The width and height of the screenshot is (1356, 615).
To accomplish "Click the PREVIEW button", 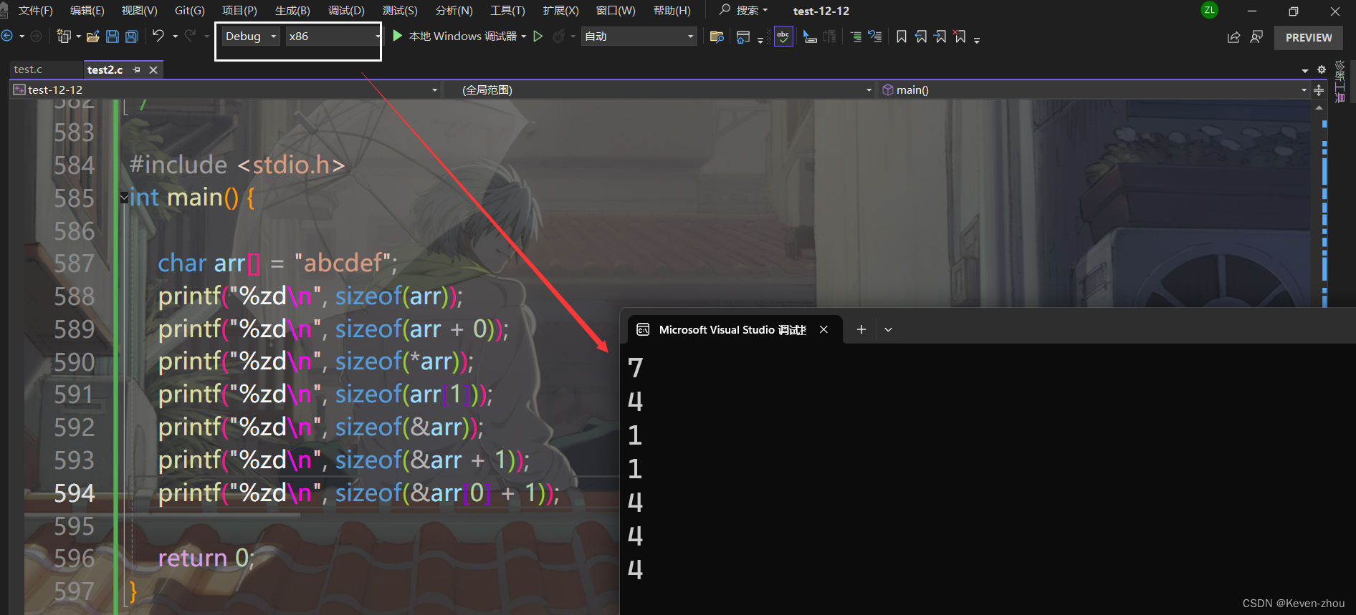I will point(1309,37).
